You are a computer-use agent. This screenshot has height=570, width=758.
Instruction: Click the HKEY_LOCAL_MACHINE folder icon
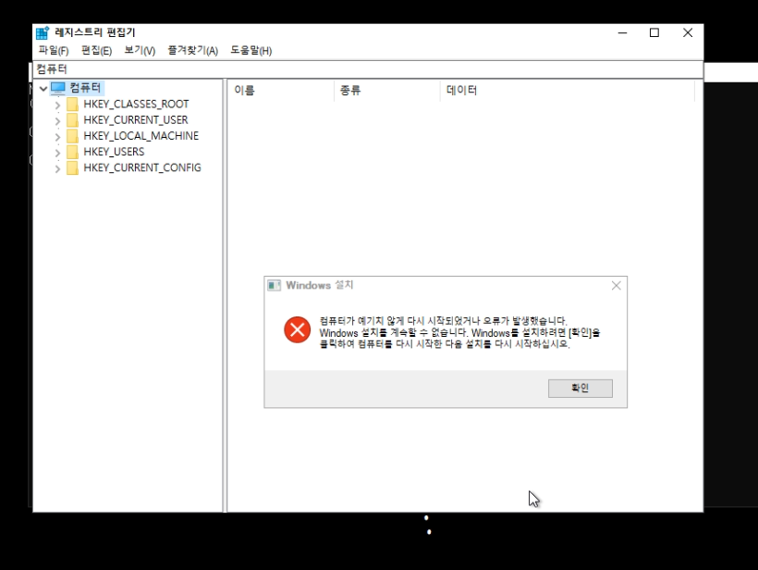[72, 136]
